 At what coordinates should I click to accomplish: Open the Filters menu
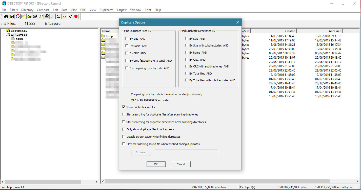tap(14, 10)
